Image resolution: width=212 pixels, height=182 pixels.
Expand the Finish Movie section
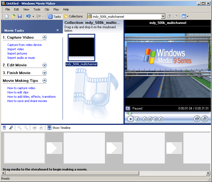[45, 73]
